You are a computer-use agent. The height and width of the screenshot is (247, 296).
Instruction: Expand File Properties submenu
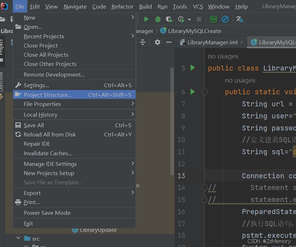coord(74,104)
